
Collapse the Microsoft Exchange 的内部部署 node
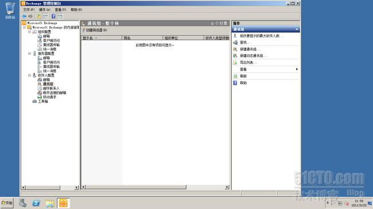click(x=24, y=27)
